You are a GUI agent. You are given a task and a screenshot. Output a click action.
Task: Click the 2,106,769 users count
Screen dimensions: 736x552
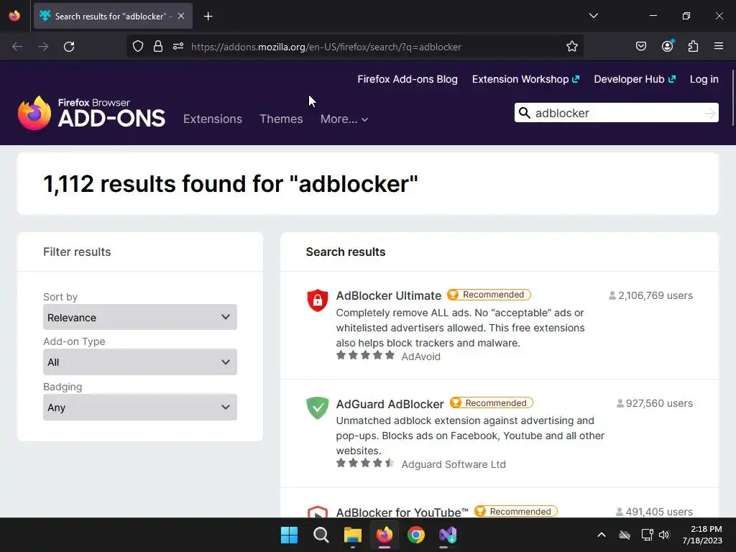tap(650, 295)
